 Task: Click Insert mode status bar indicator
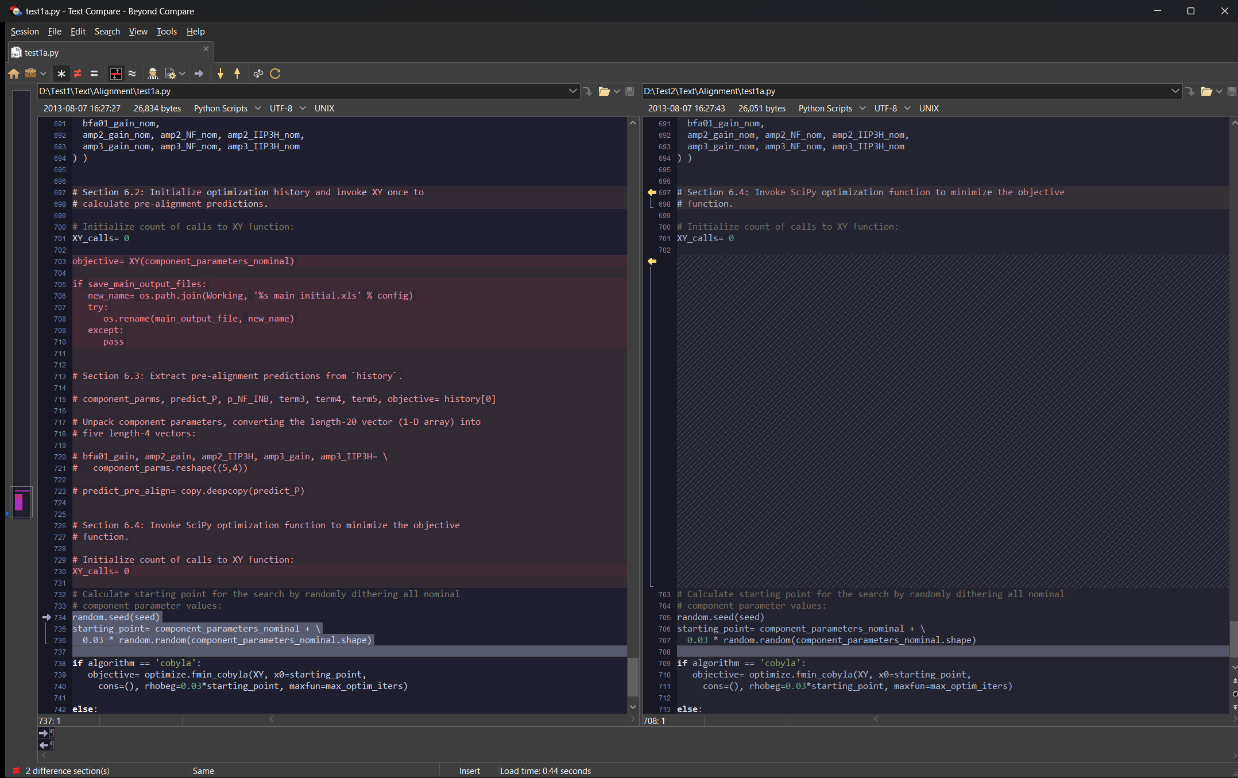470,771
